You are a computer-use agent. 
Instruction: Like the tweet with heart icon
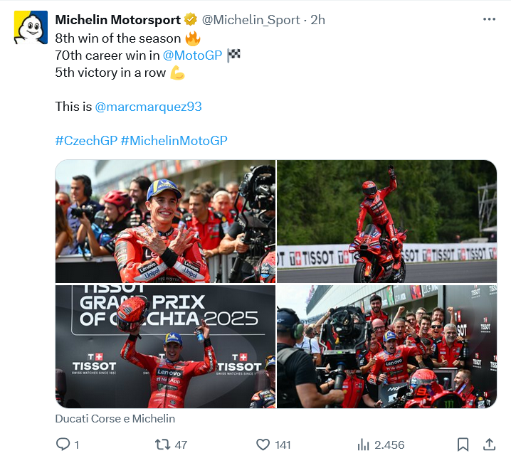263,445
